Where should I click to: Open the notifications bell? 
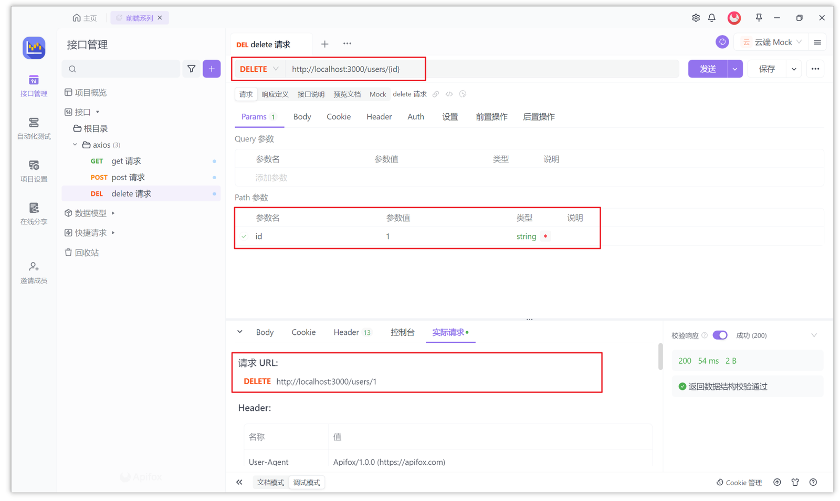pos(711,17)
